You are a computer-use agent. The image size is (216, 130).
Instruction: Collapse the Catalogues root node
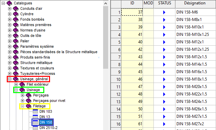point(3,3)
